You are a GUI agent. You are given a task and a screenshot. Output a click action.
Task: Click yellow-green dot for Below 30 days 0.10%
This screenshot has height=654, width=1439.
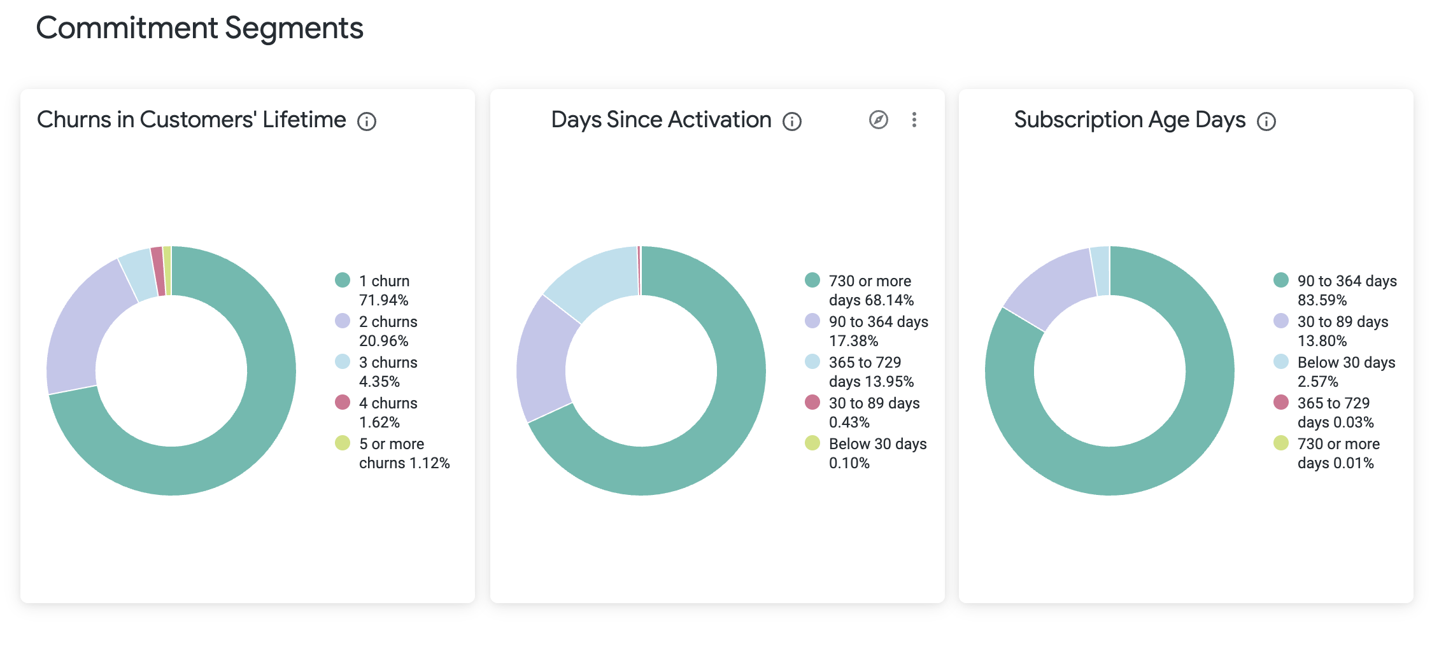pos(812,443)
